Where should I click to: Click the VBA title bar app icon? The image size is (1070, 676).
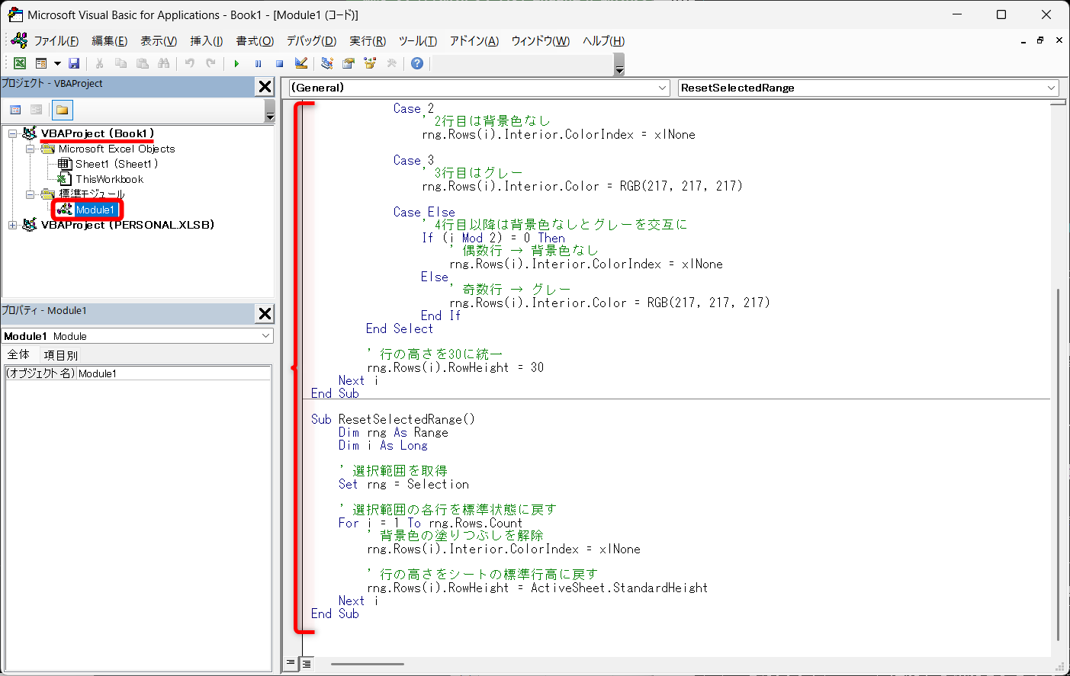click(x=14, y=14)
